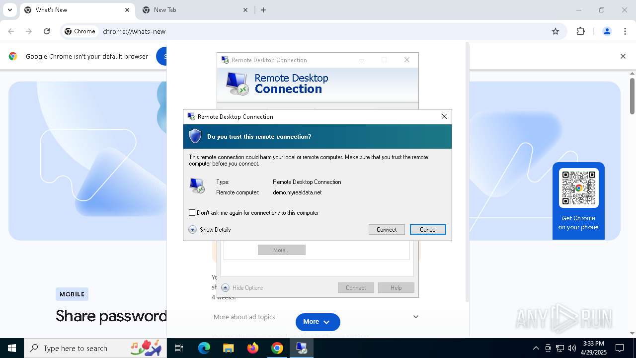636x358 pixels.
Task: Click the network tray icon
Action: tap(560, 348)
